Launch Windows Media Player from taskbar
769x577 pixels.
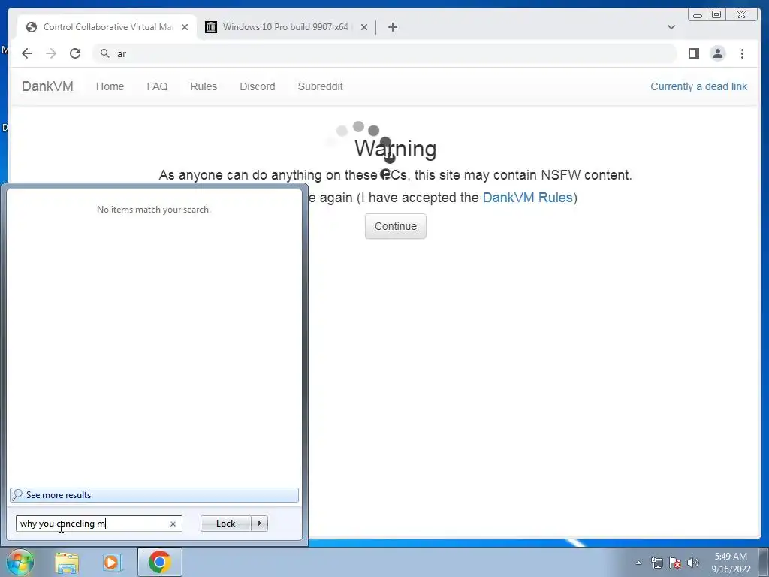tap(113, 562)
